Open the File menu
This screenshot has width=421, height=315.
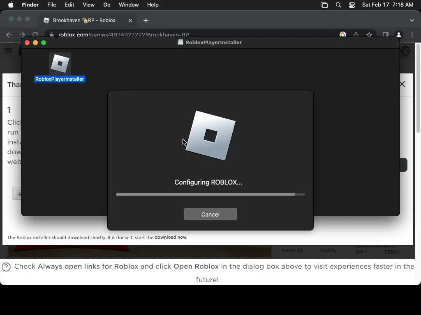pyautogui.click(x=51, y=5)
